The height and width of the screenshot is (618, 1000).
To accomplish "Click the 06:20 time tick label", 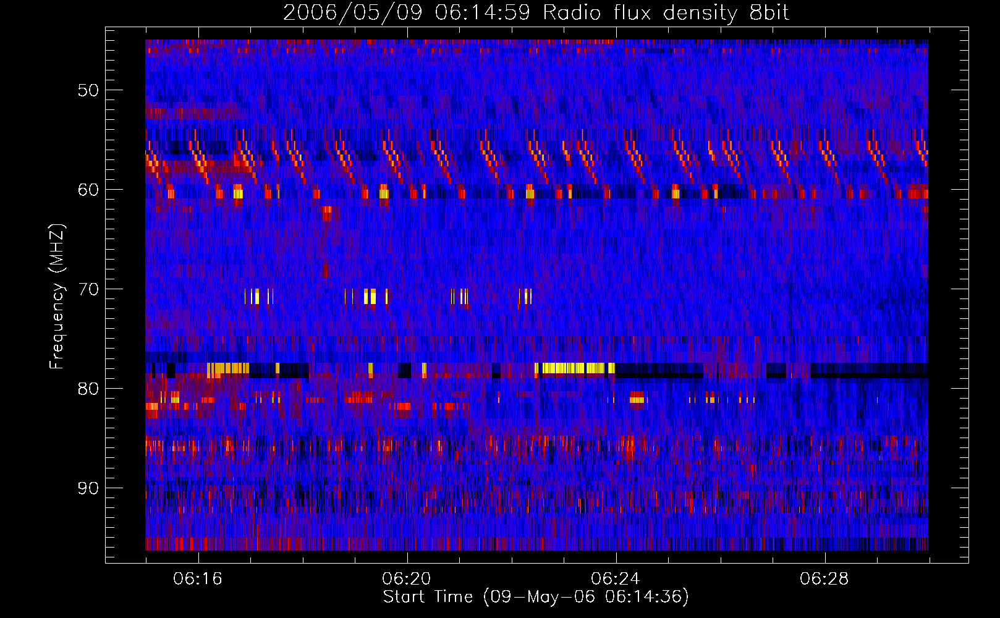I will 407,579.
